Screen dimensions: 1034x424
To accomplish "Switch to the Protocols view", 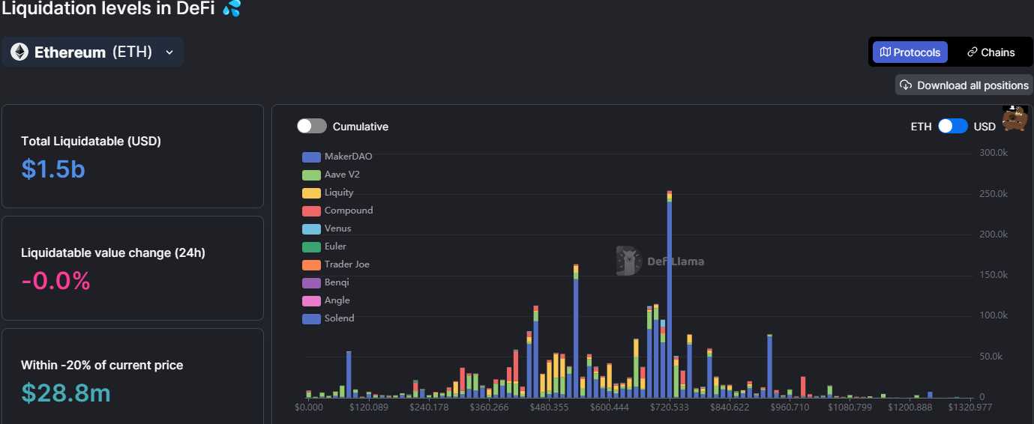I will pyautogui.click(x=910, y=52).
